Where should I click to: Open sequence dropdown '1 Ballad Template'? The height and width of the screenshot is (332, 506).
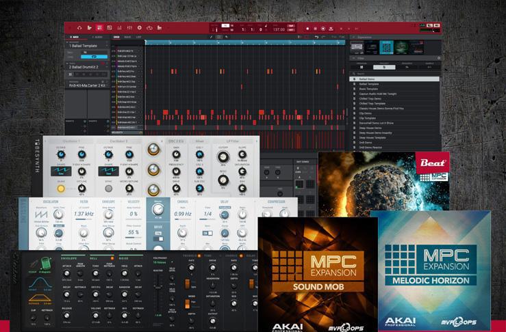(87, 46)
